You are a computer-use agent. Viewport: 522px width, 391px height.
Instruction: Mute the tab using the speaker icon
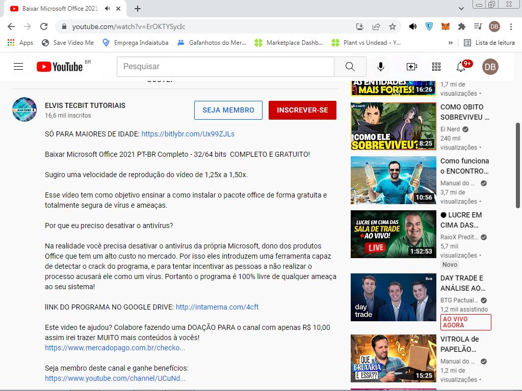pos(108,9)
